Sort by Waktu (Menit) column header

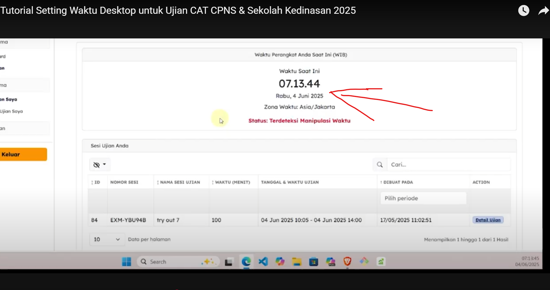(231, 182)
